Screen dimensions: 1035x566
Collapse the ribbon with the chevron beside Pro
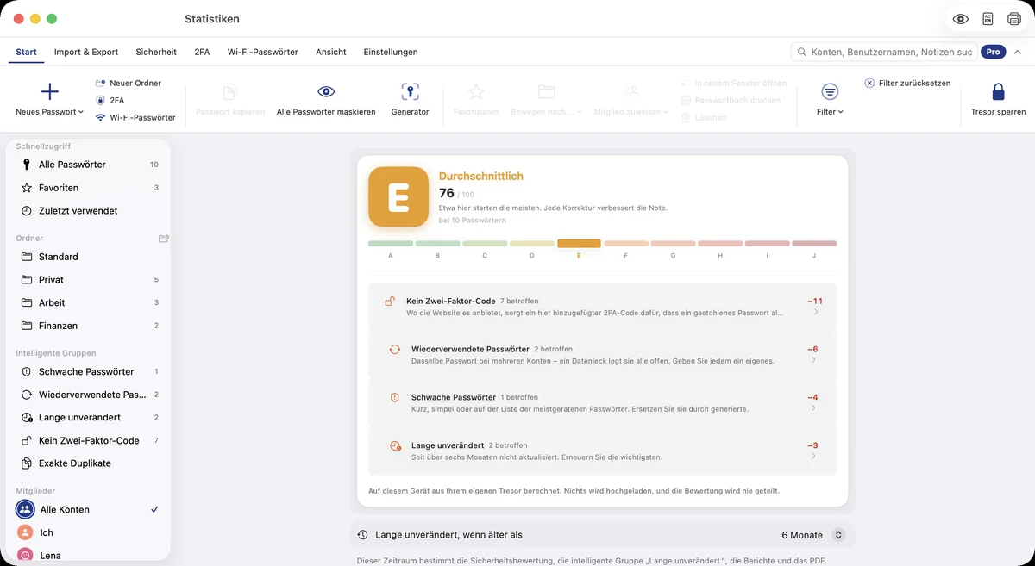tap(1018, 52)
